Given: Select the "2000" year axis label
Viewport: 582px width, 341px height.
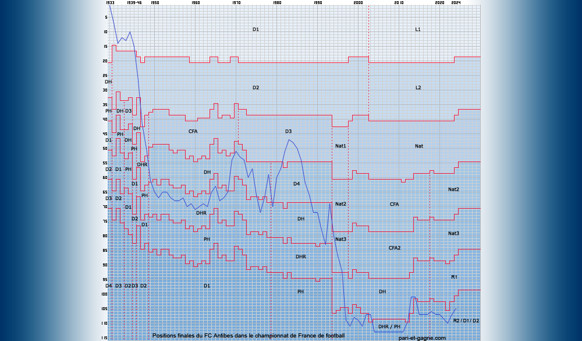Looking at the screenshot, I should click(x=358, y=2).
